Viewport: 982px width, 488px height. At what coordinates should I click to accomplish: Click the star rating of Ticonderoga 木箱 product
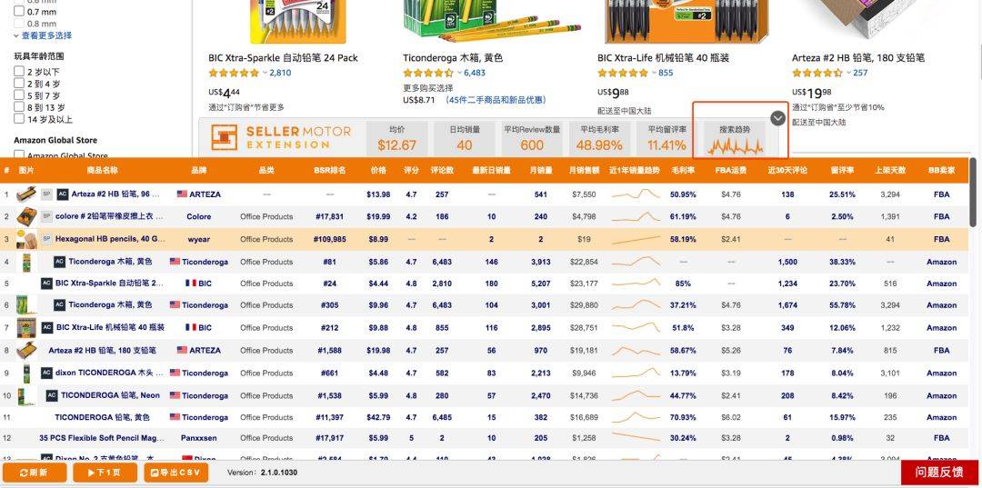(427, 73)
